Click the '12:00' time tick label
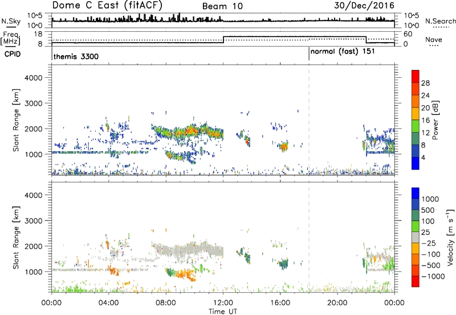Viewport: 456px width, 315px height. [x=223, y=303]
